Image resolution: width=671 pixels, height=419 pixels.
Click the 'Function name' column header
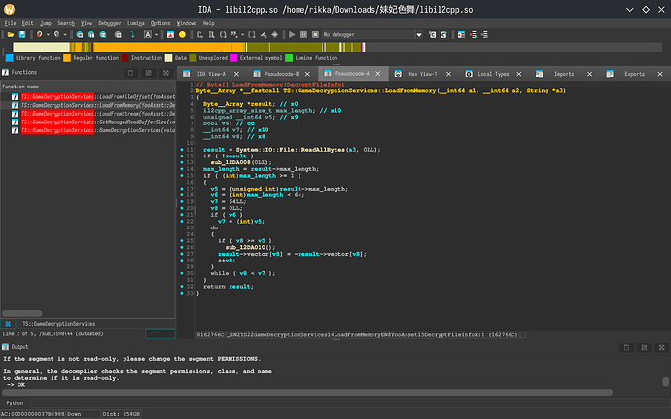click(88, 87)
